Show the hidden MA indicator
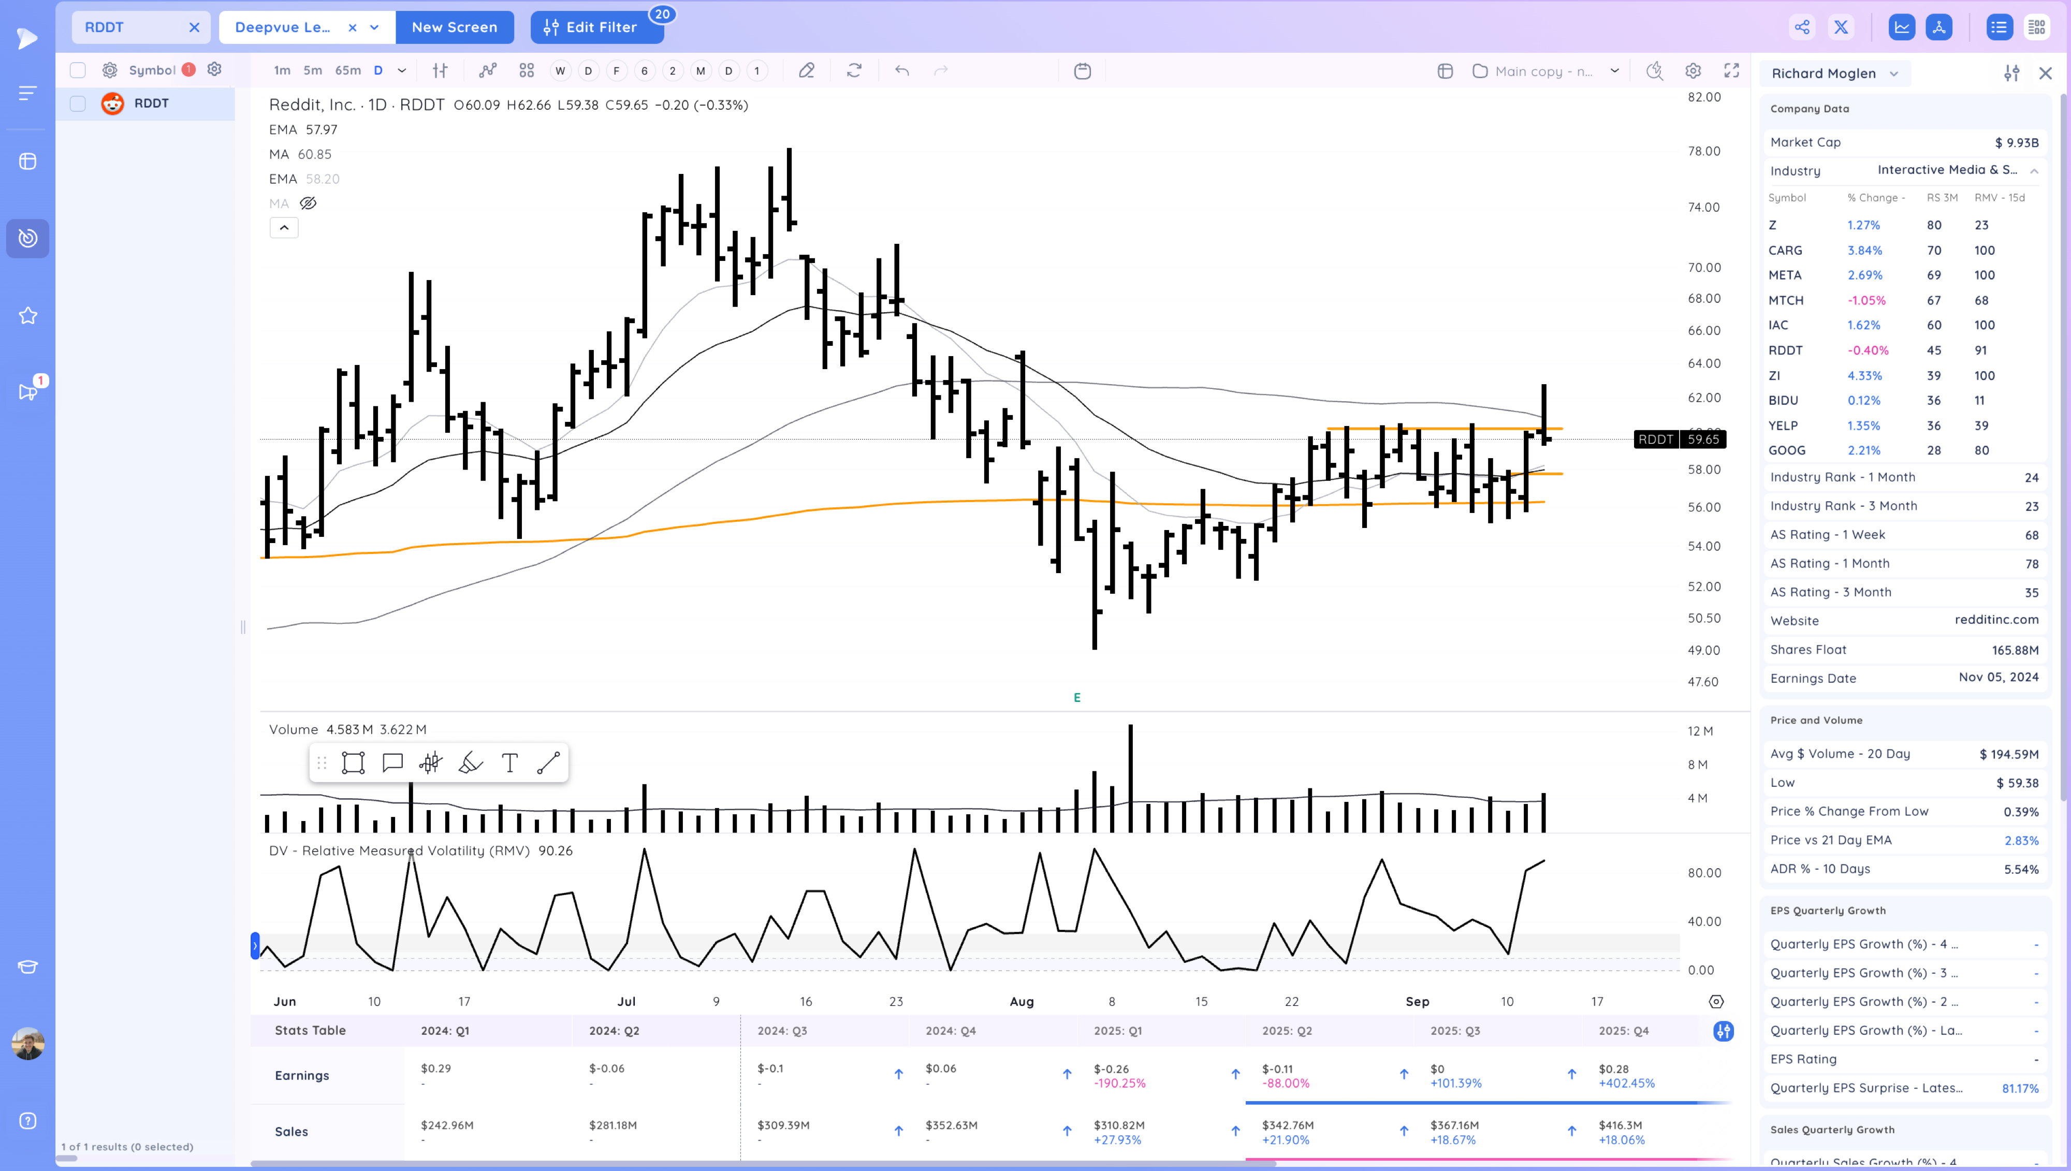Viewport: 2071px width, 1171px height. [x=308, y=203]
